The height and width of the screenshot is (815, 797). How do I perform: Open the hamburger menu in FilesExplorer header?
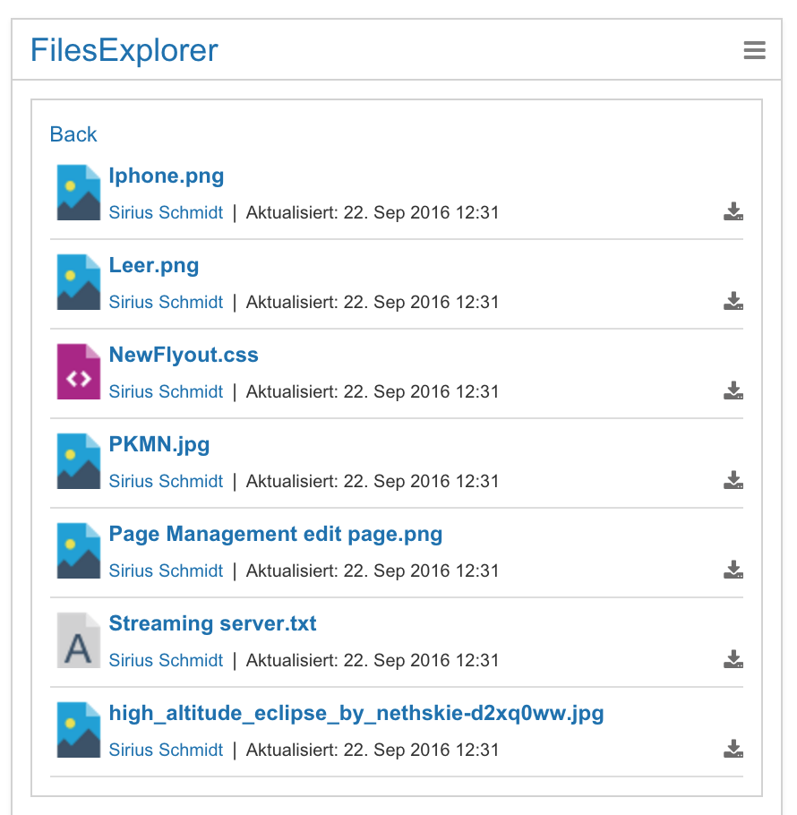[754, 50]
